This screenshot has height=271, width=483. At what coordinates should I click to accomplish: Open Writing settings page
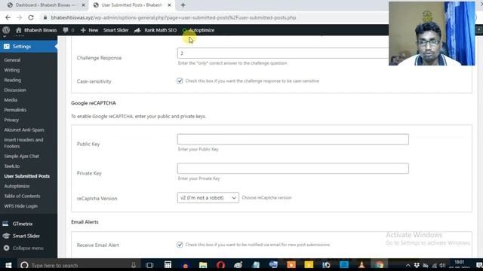[x=12, y=70]
